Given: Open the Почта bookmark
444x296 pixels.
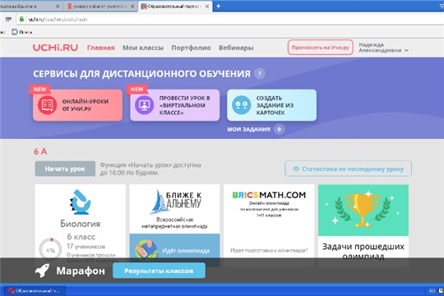Looking at the screenshot, I should (x=22, y=32).
